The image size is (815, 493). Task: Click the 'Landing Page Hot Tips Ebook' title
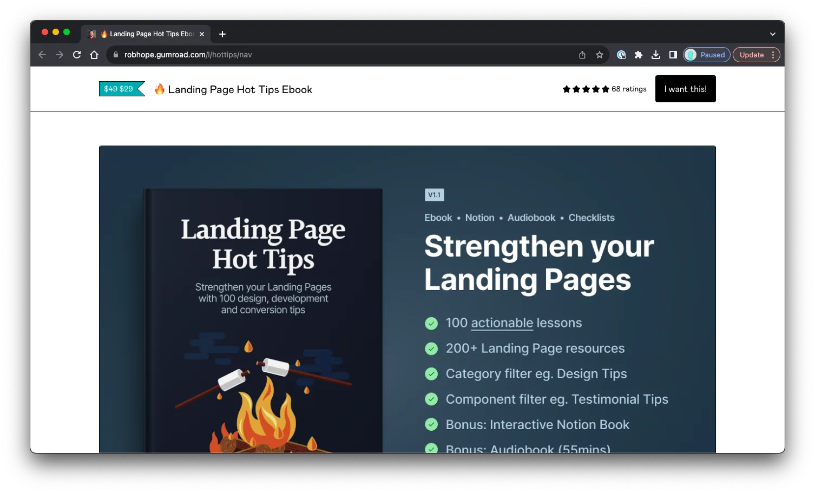[240, 89]
